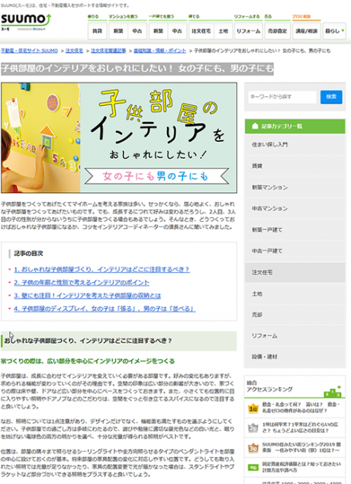Click the gold 1位 crown ranking icon
The height and width of the screenshot is (484, 351).
[253, 409]
